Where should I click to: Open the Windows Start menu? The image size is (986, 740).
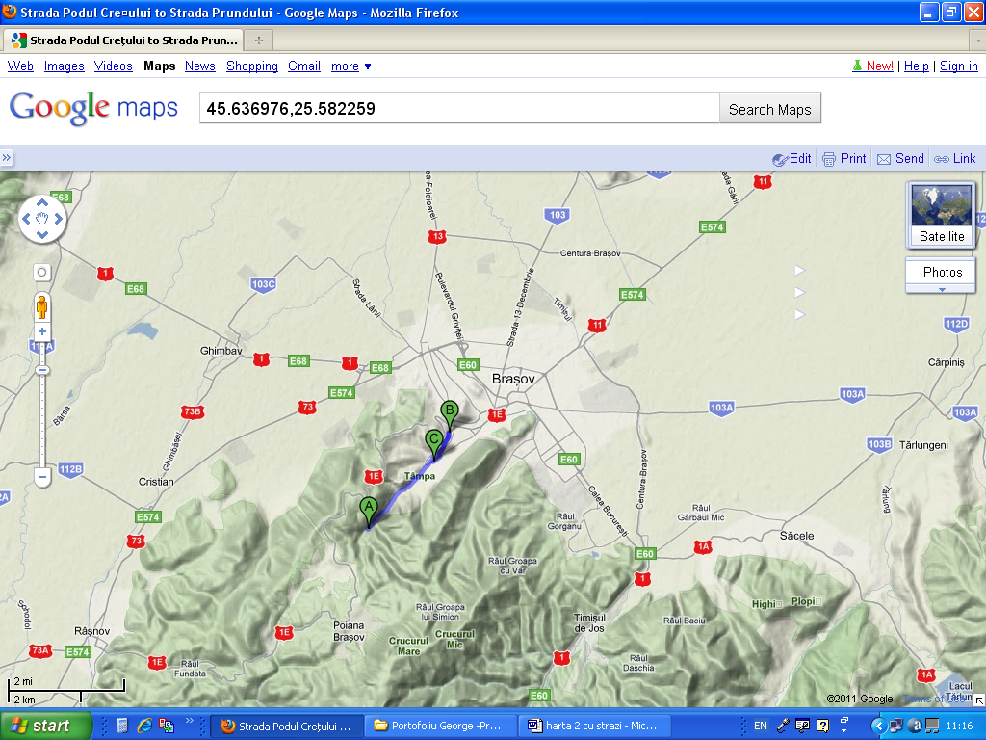coord(45,726)
